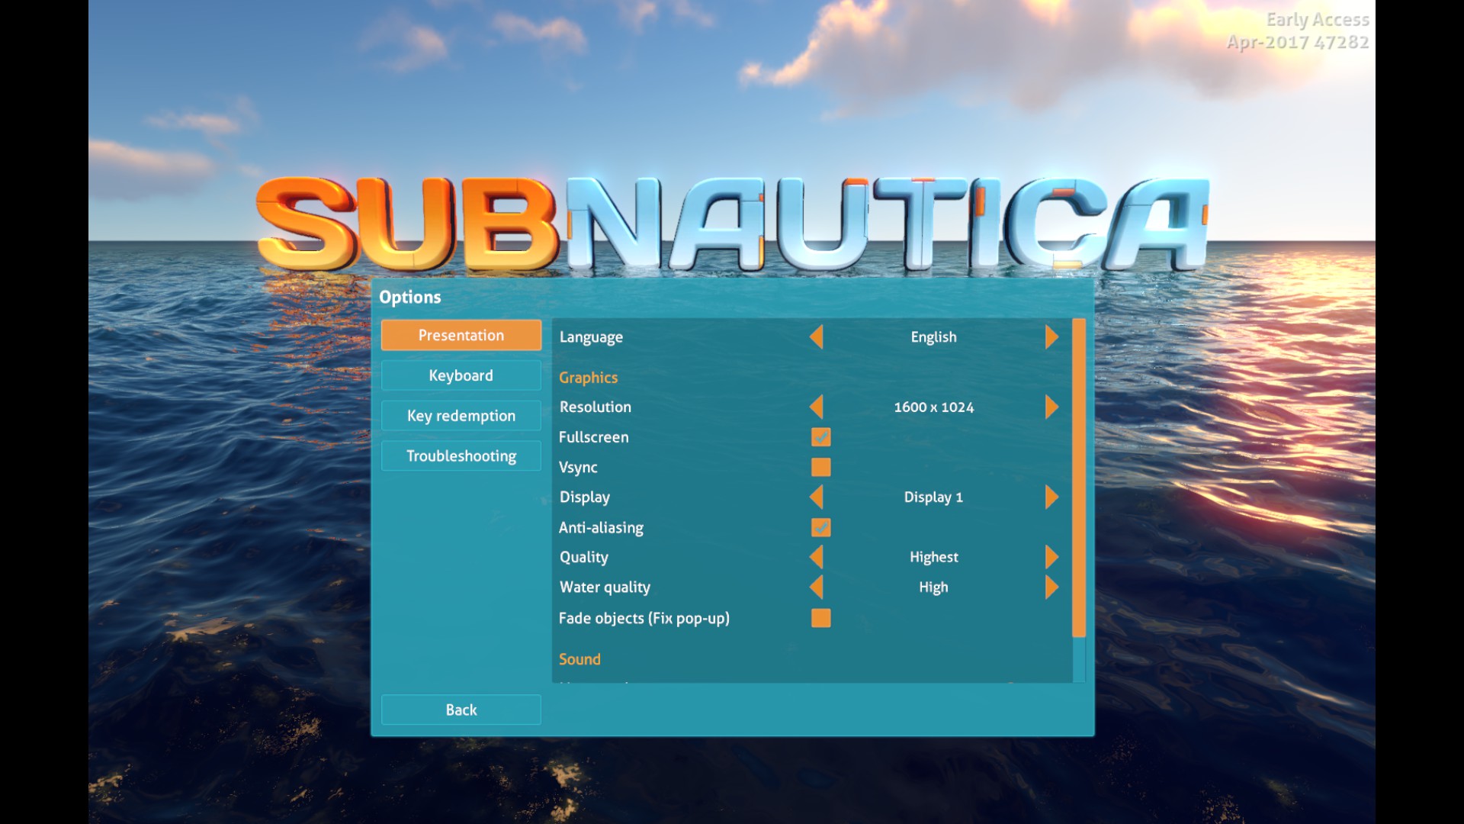Image resolution: width=1464 pixels, height=824 pixels.
Task: Click left arrow next to Language
Action: tap(816, 336)
